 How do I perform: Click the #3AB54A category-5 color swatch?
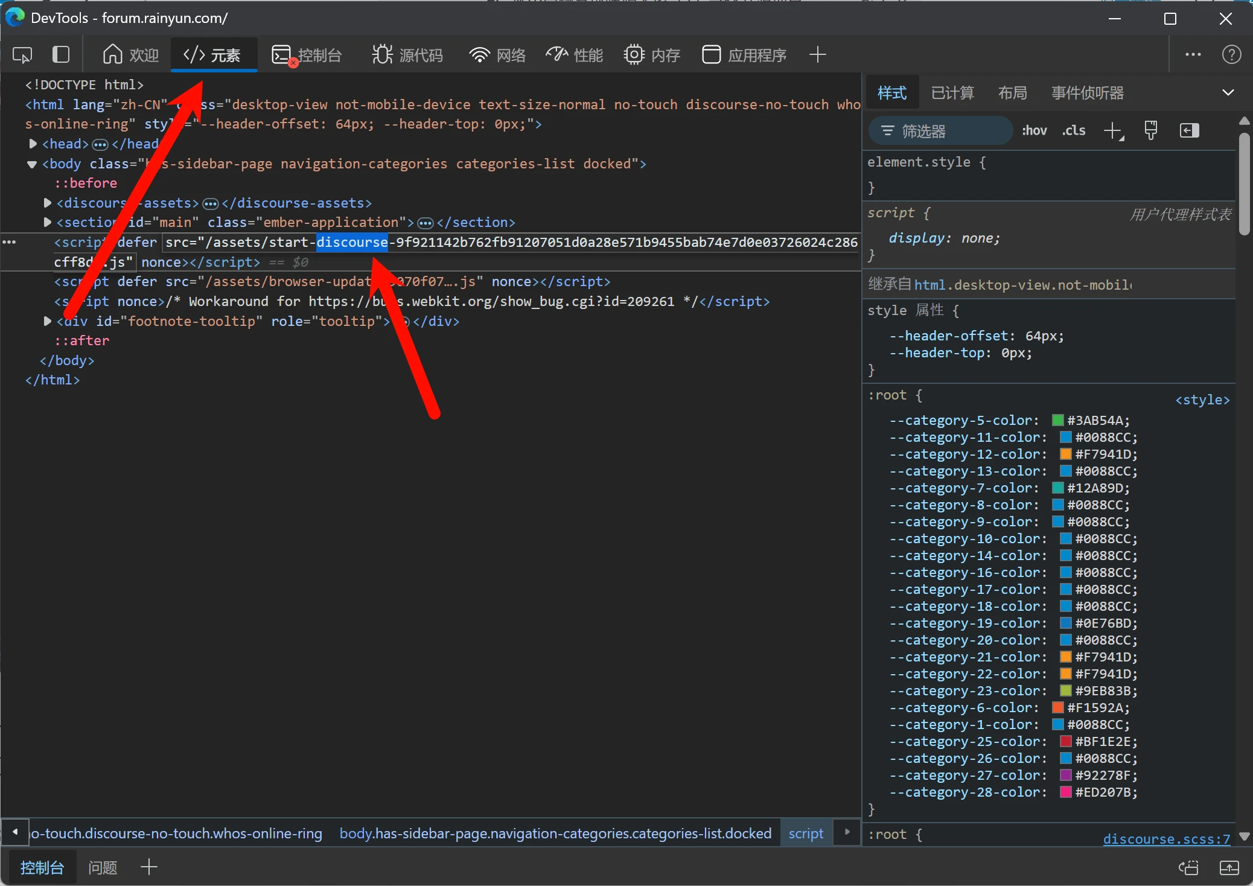tap(1057, 420)
